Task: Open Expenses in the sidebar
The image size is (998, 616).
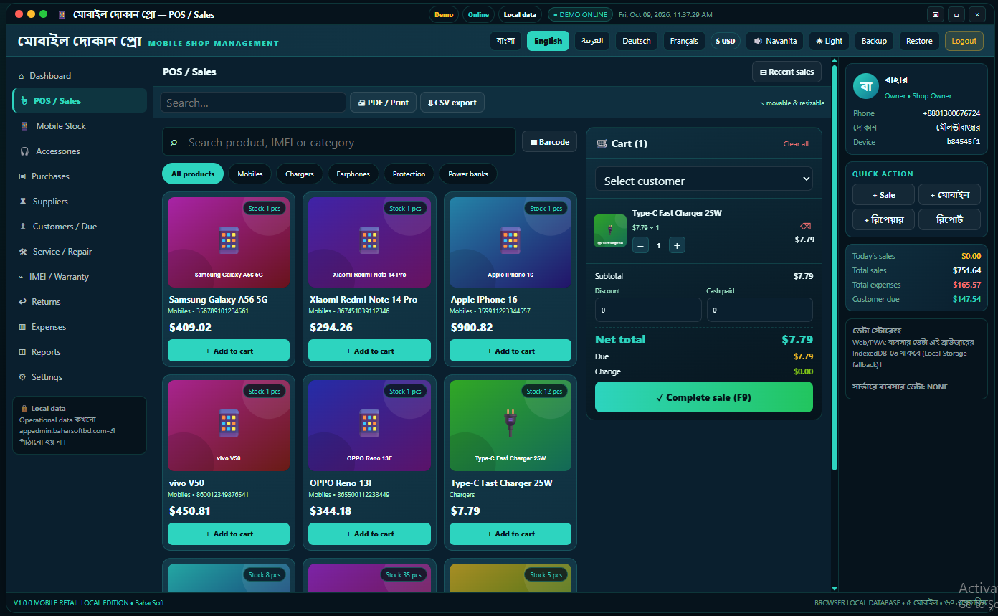Action: pos(80,327)
